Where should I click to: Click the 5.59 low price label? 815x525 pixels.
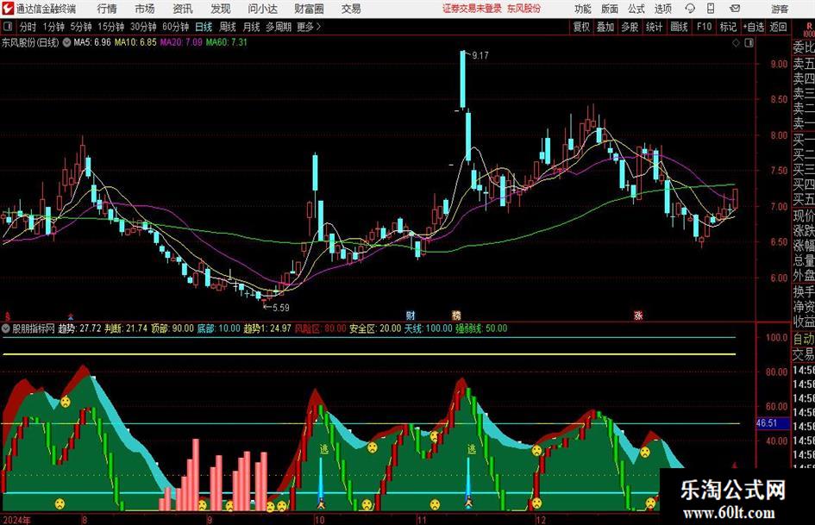tap(280, 308)
